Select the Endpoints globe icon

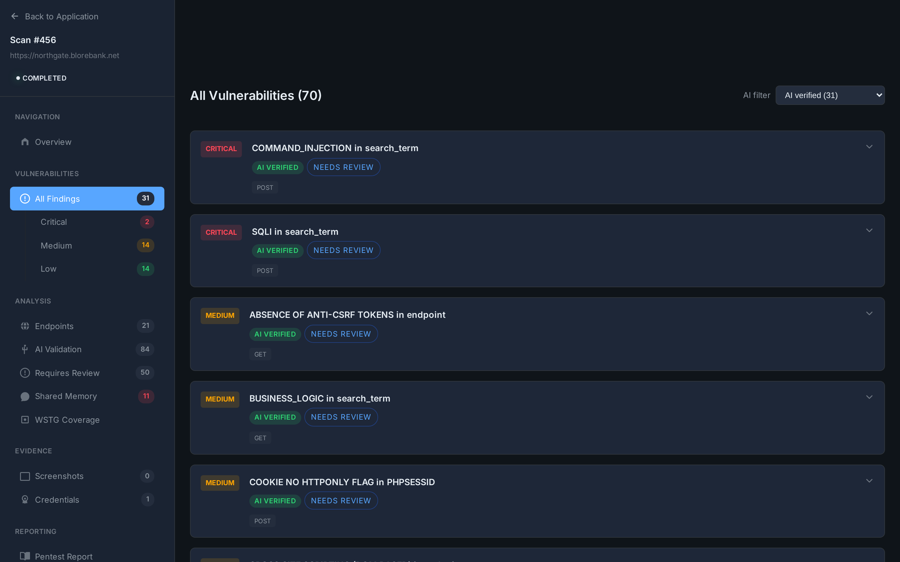pos(25,326)
